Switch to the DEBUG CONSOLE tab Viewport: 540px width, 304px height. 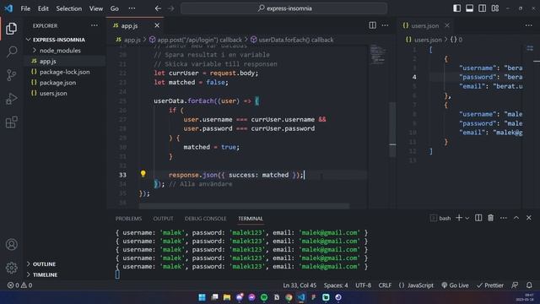click(x=205, y=219)
